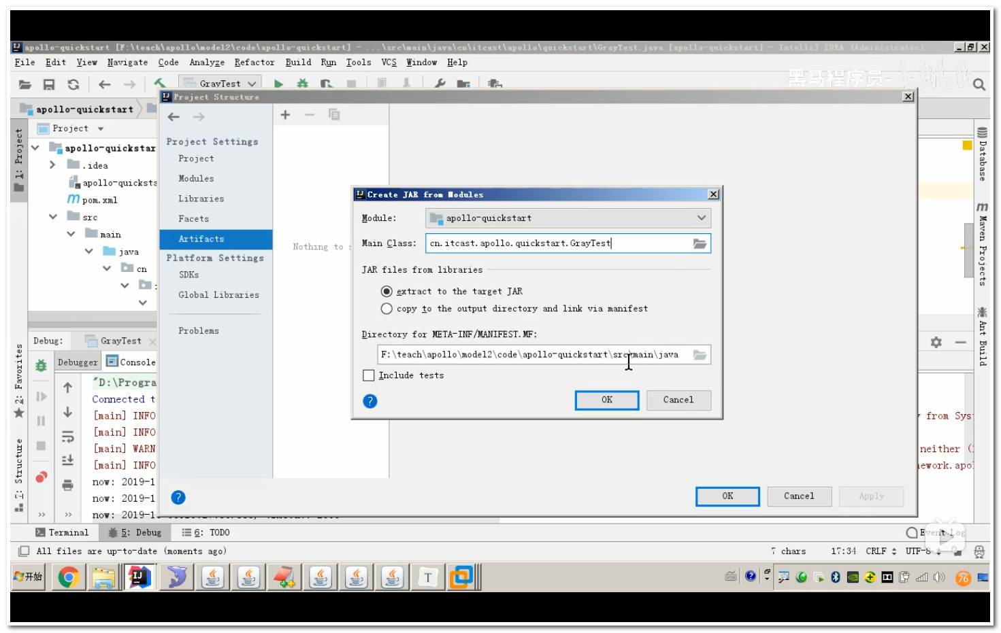Open help in Create JAR dialog
Viewport: 1001px width, 633px height.
(370, 401)
